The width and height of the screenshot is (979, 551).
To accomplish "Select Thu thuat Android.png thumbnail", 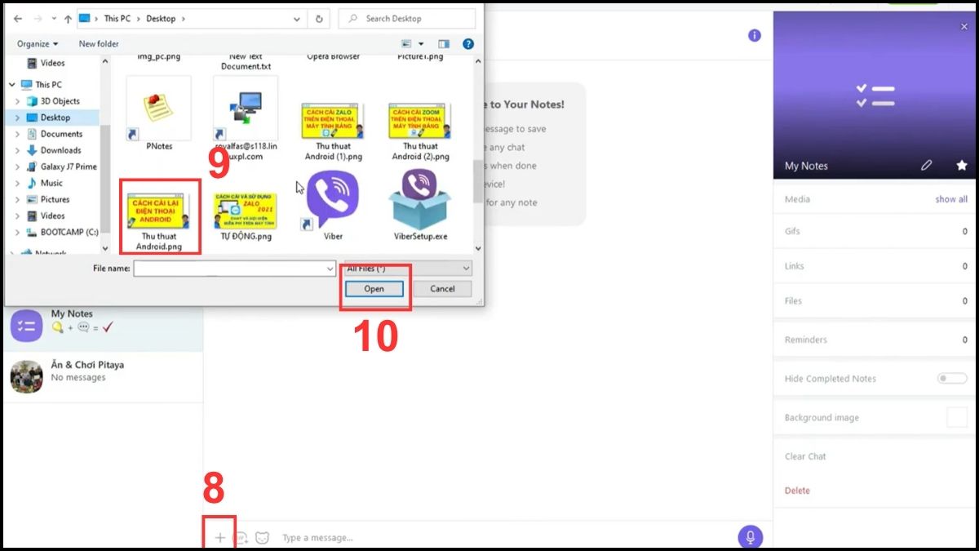I will (159, 211).
